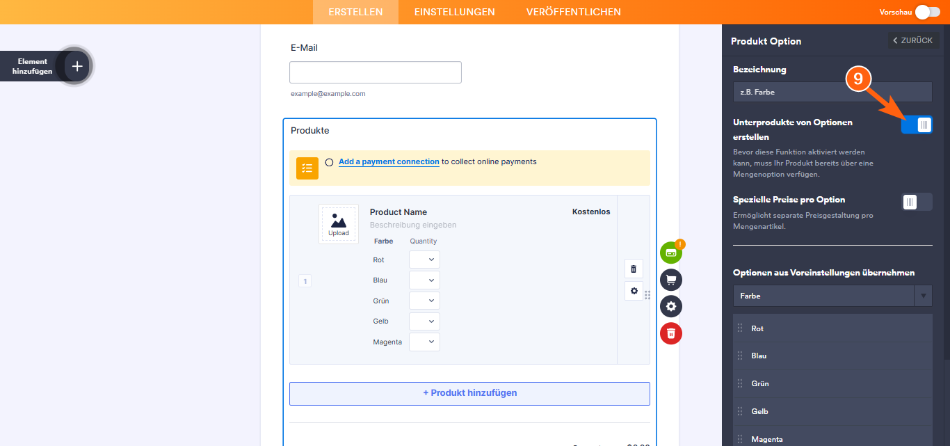Open the Farbe presets dropdown
Image resolution: width=950 pixels, height=446 pixels.
pyautogui.click(x=832, y=296)
